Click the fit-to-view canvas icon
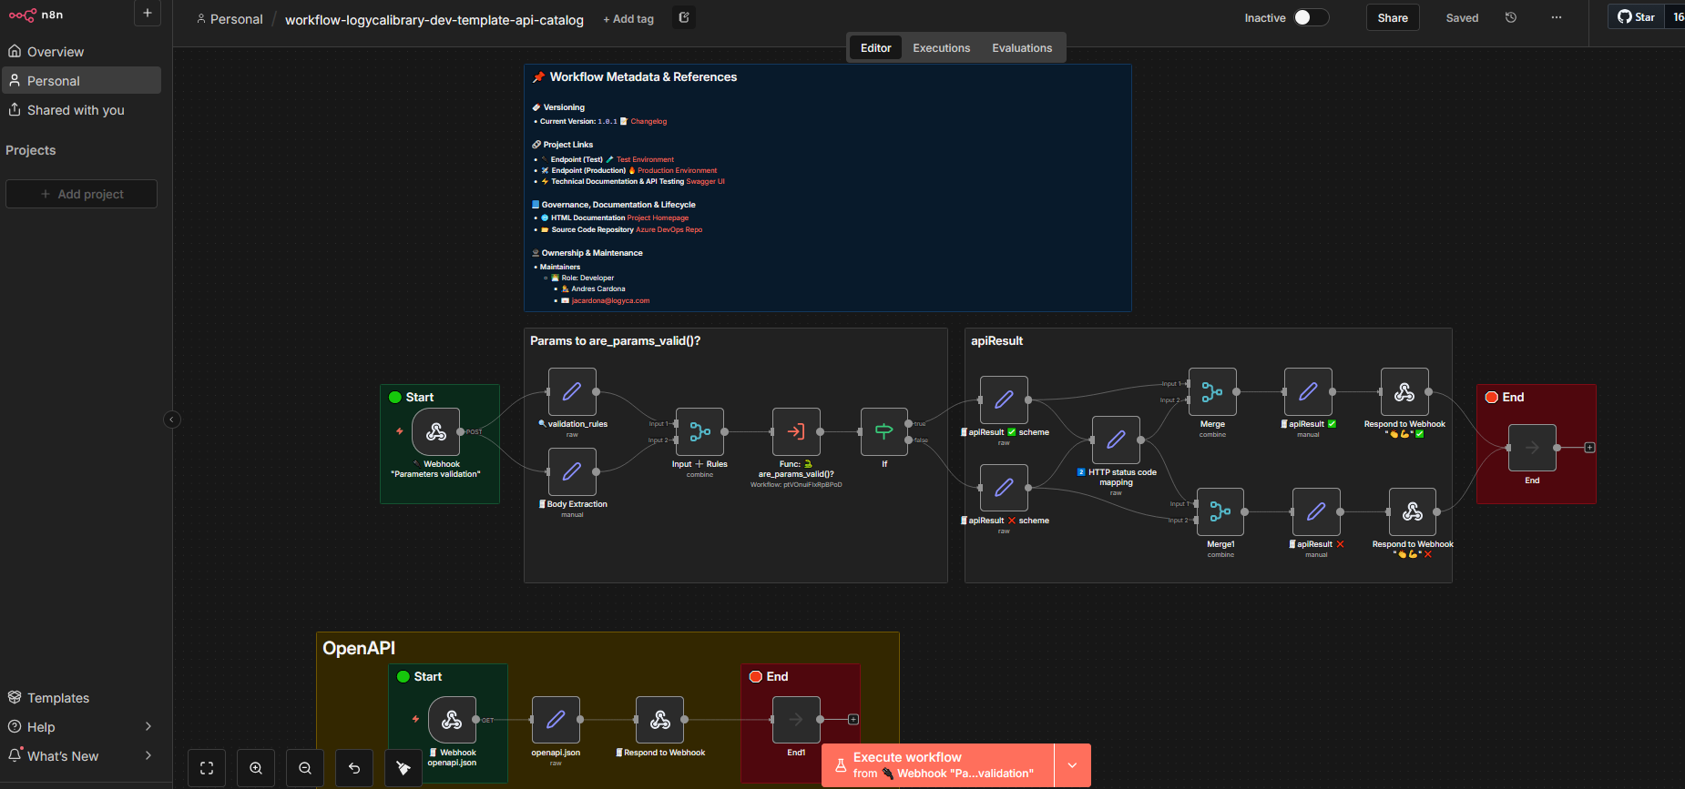 [x=207, y=768]
